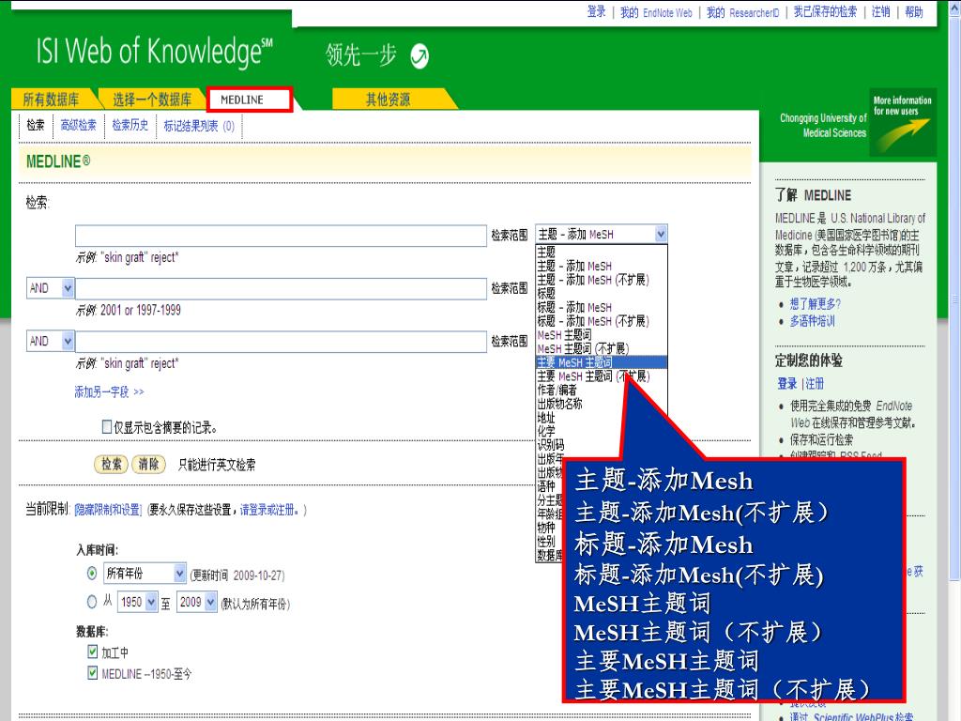The width and height of the screenshot is (961, 721).
Task: Open the 标记结果列表 (0) sub-tab
Action: click(x=199, y=126)
